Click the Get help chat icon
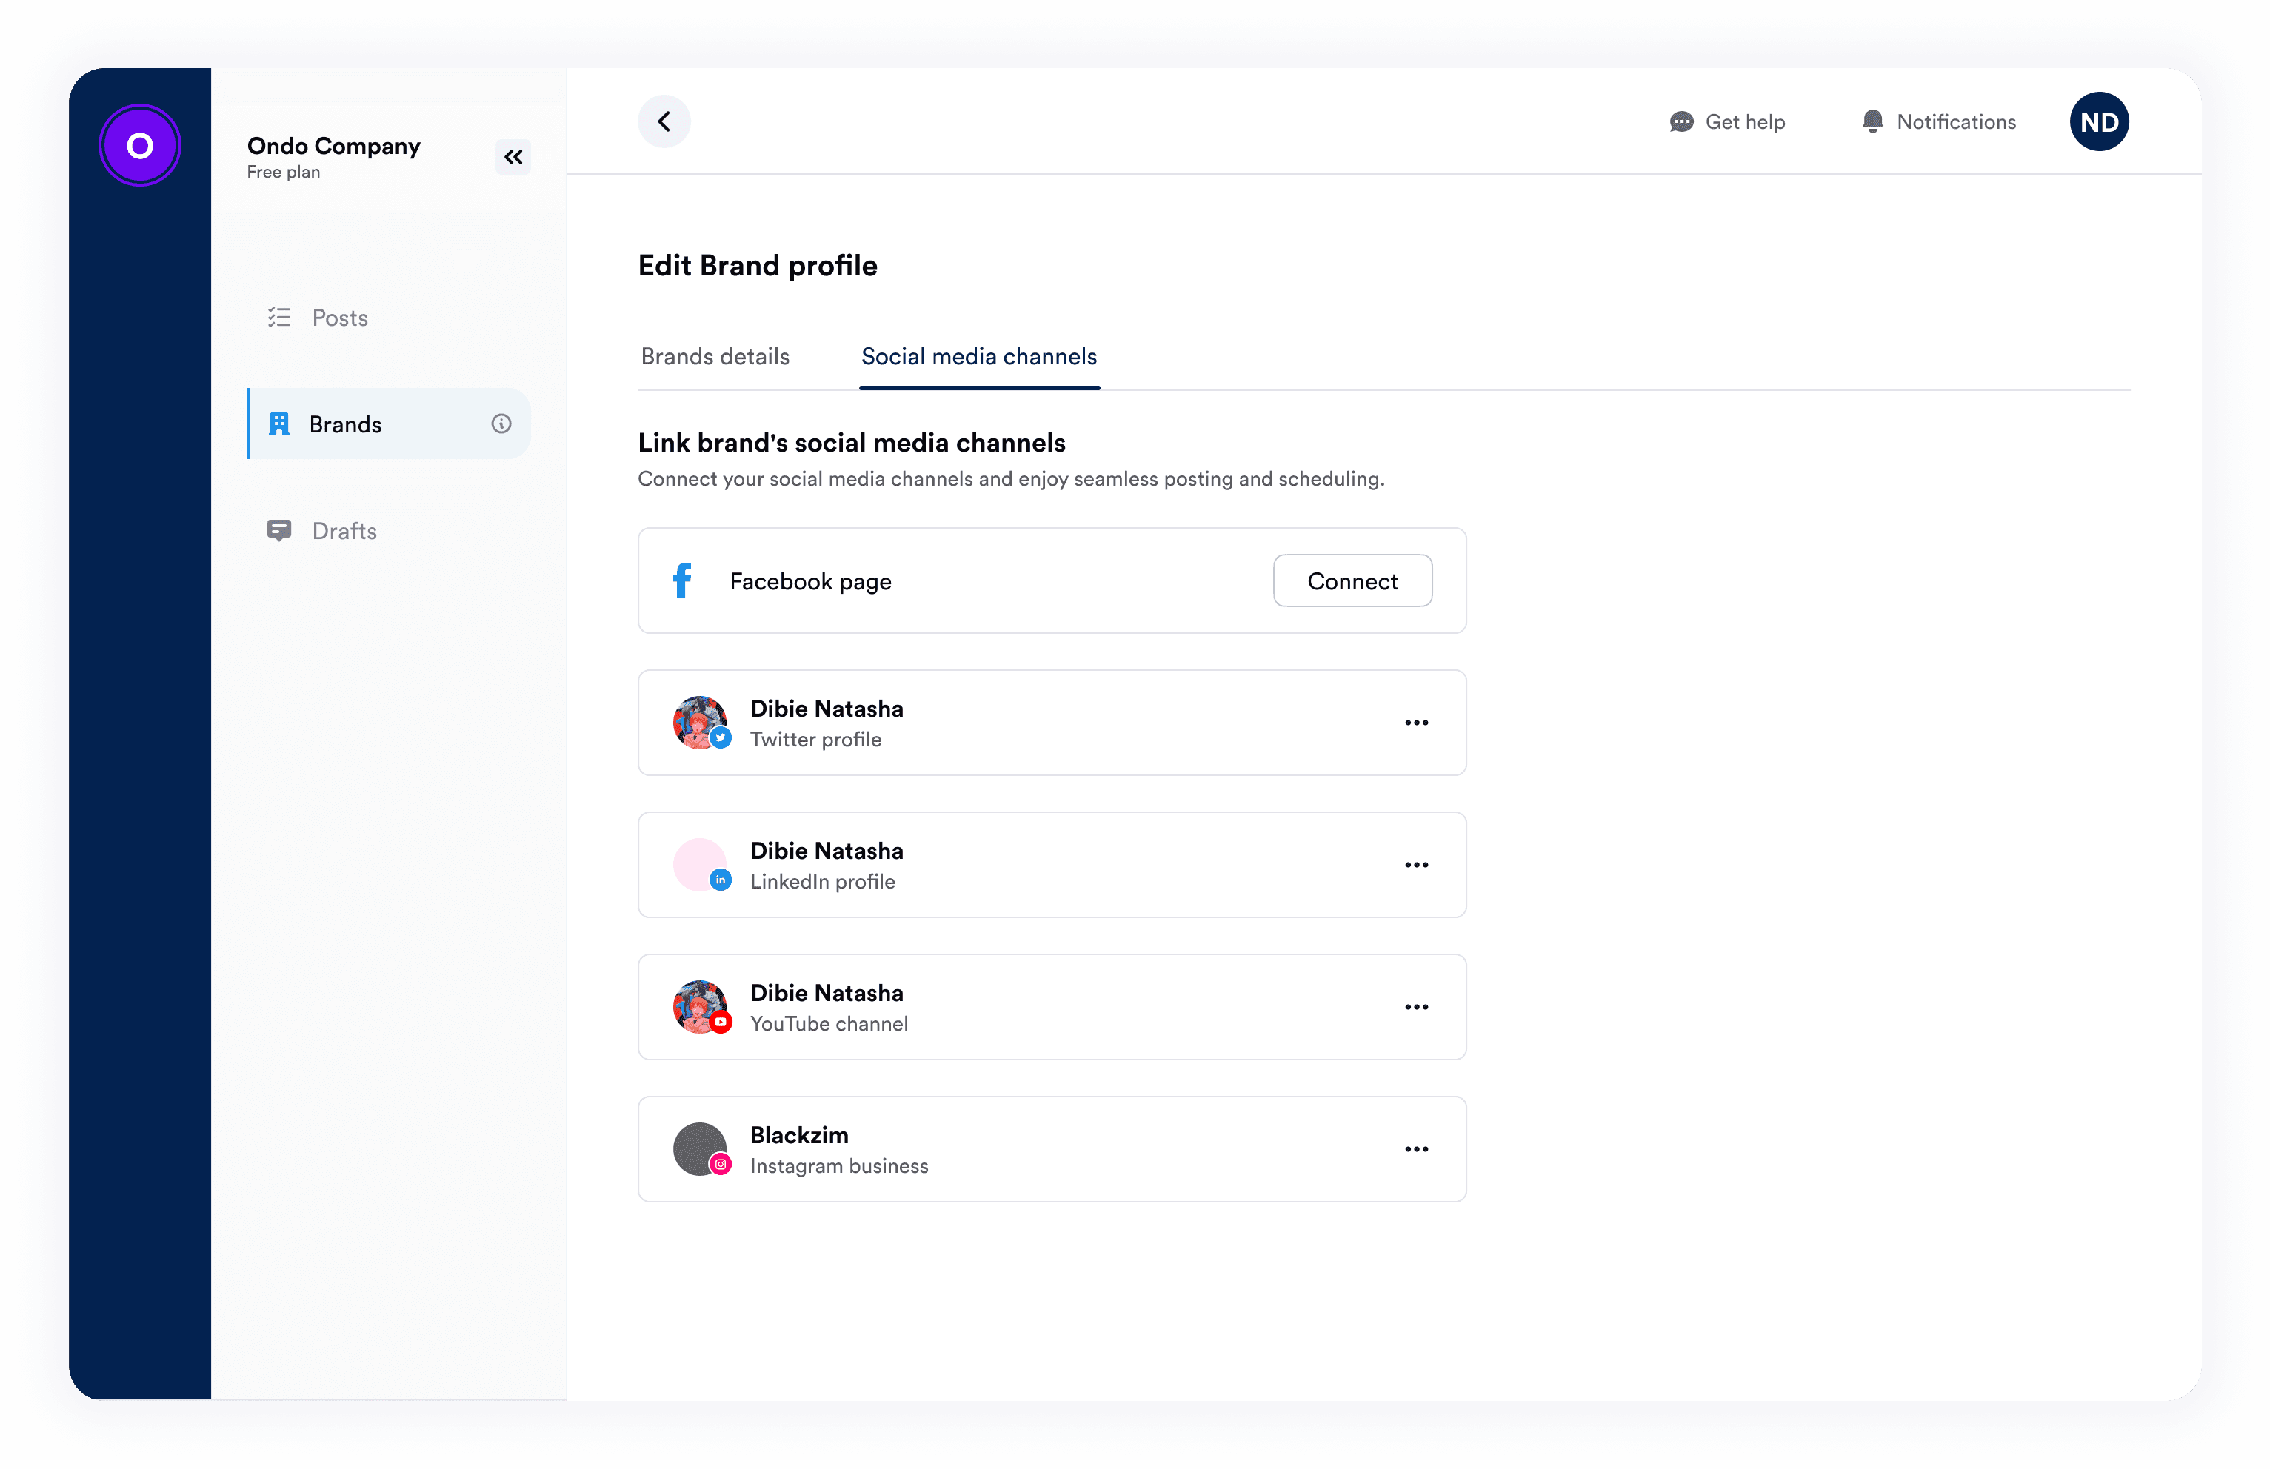The height and width of the screenshot is (1469, 2270). [1680, 121]
